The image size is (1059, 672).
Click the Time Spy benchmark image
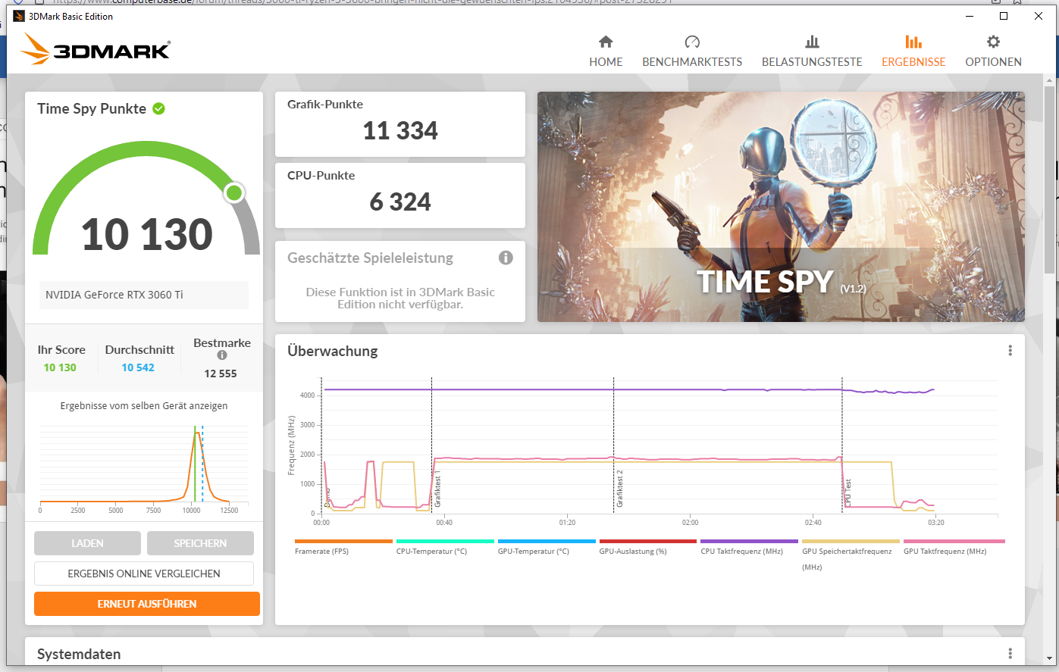(781, 207)
